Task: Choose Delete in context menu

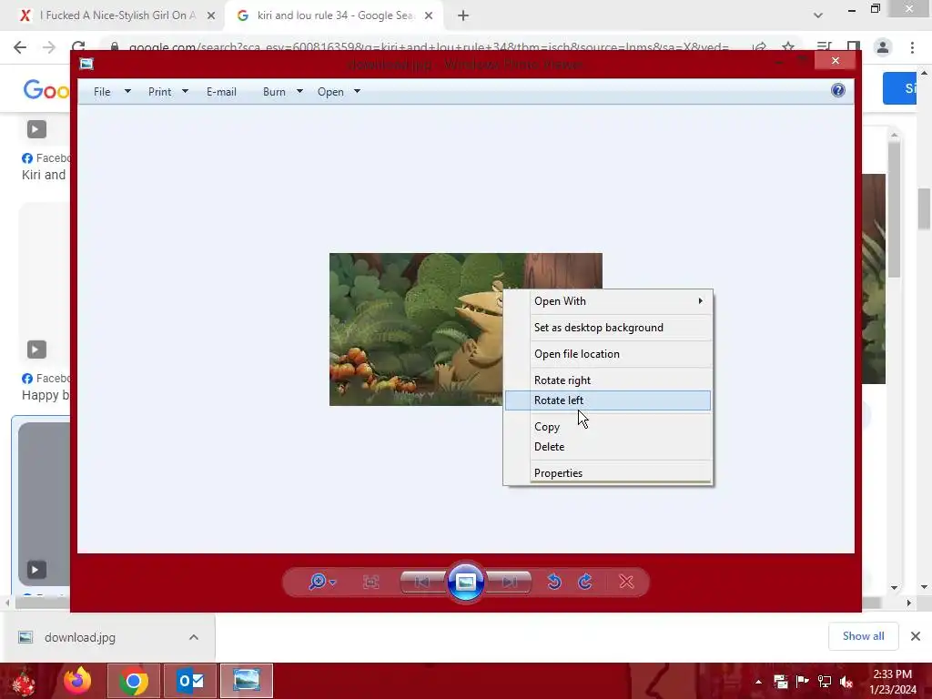Action: coord(607,446)
